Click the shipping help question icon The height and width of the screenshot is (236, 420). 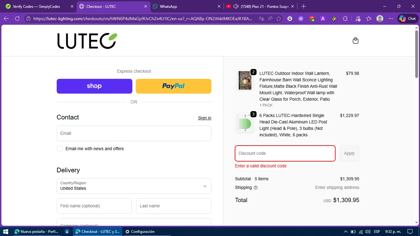pyautogui.click(x=255, y=188)
